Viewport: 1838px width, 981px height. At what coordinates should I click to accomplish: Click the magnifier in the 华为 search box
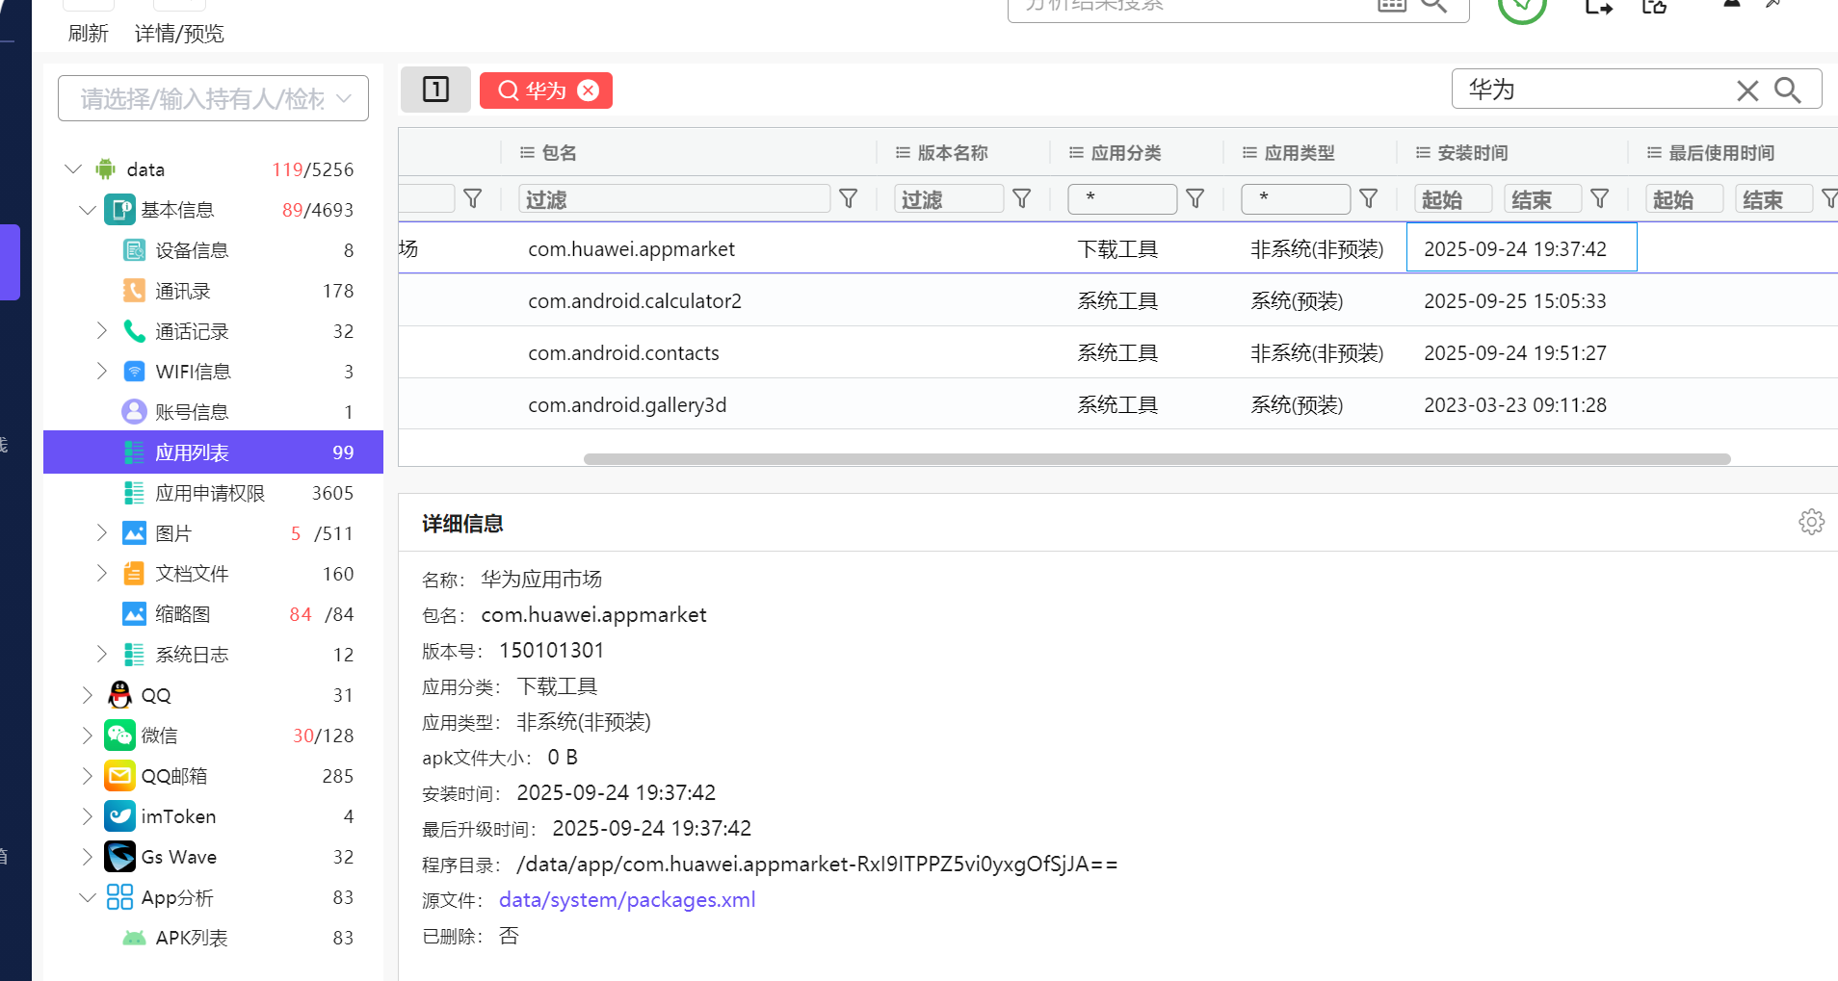(x=1788, y=90)
